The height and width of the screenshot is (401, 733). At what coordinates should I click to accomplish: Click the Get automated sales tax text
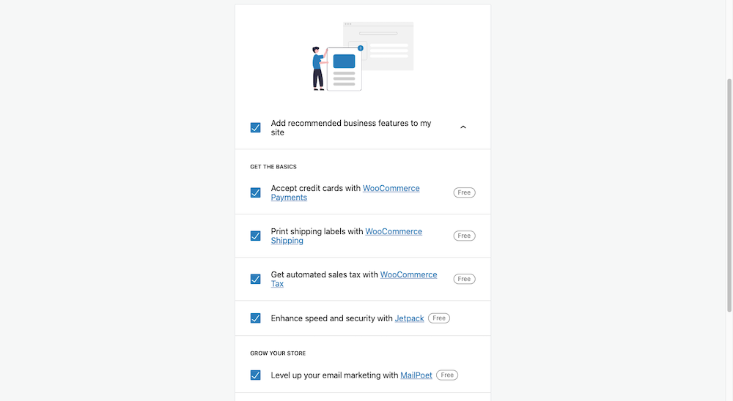[x=325, y=274]
